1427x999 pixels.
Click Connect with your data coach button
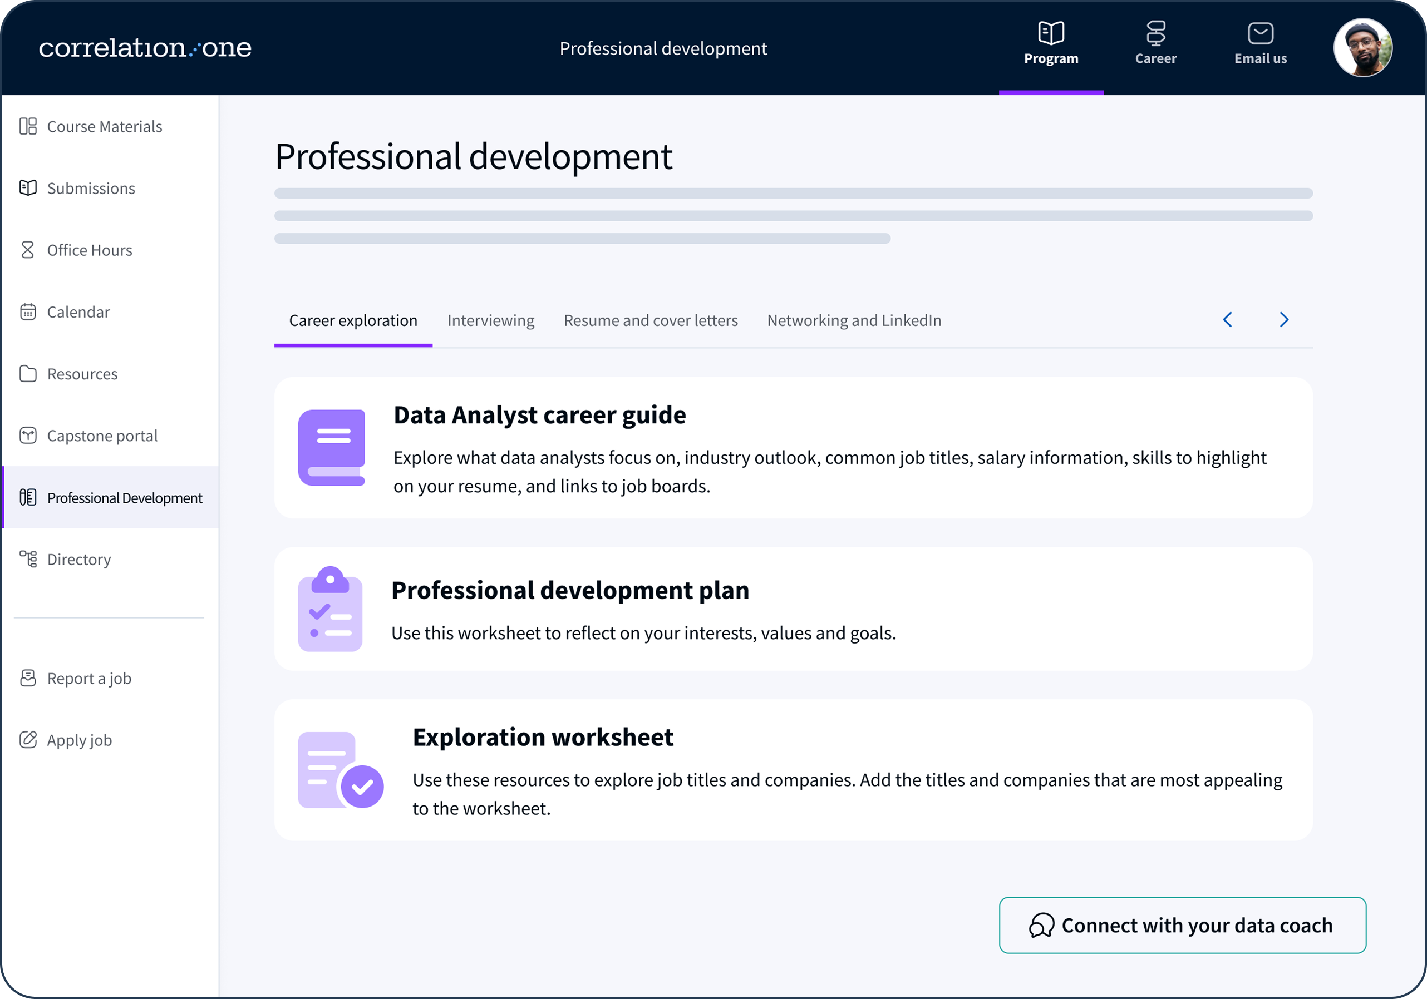coord(1182,925)
